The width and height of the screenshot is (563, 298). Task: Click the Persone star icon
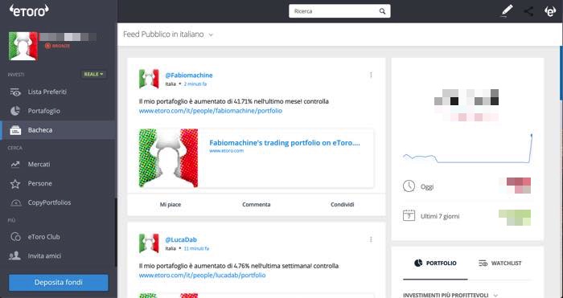pyautogui.click(x=15, y=184)
